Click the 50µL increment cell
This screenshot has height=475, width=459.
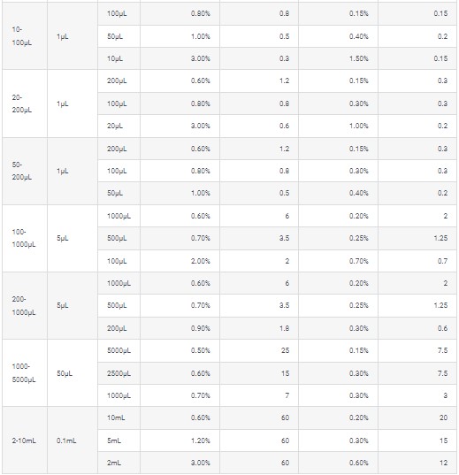coord(73,373)
